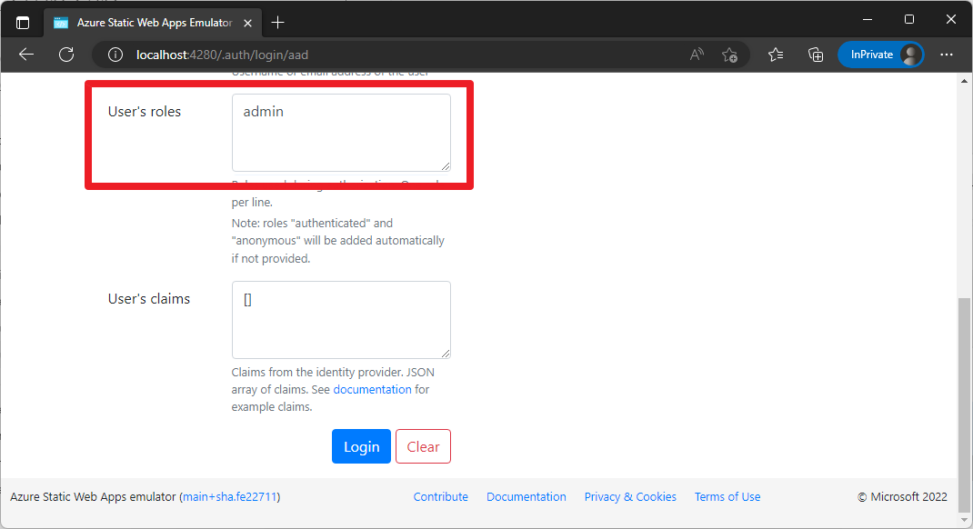Screen dimensions: 973x529
Task: Click the Login button
Action: (361, 446)
